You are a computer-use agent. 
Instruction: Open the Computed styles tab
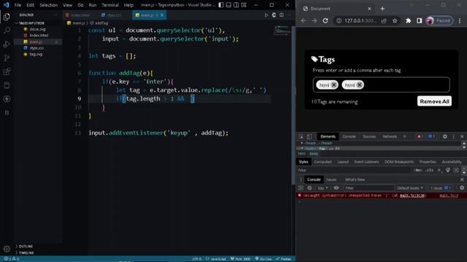(x=323, y=162)
